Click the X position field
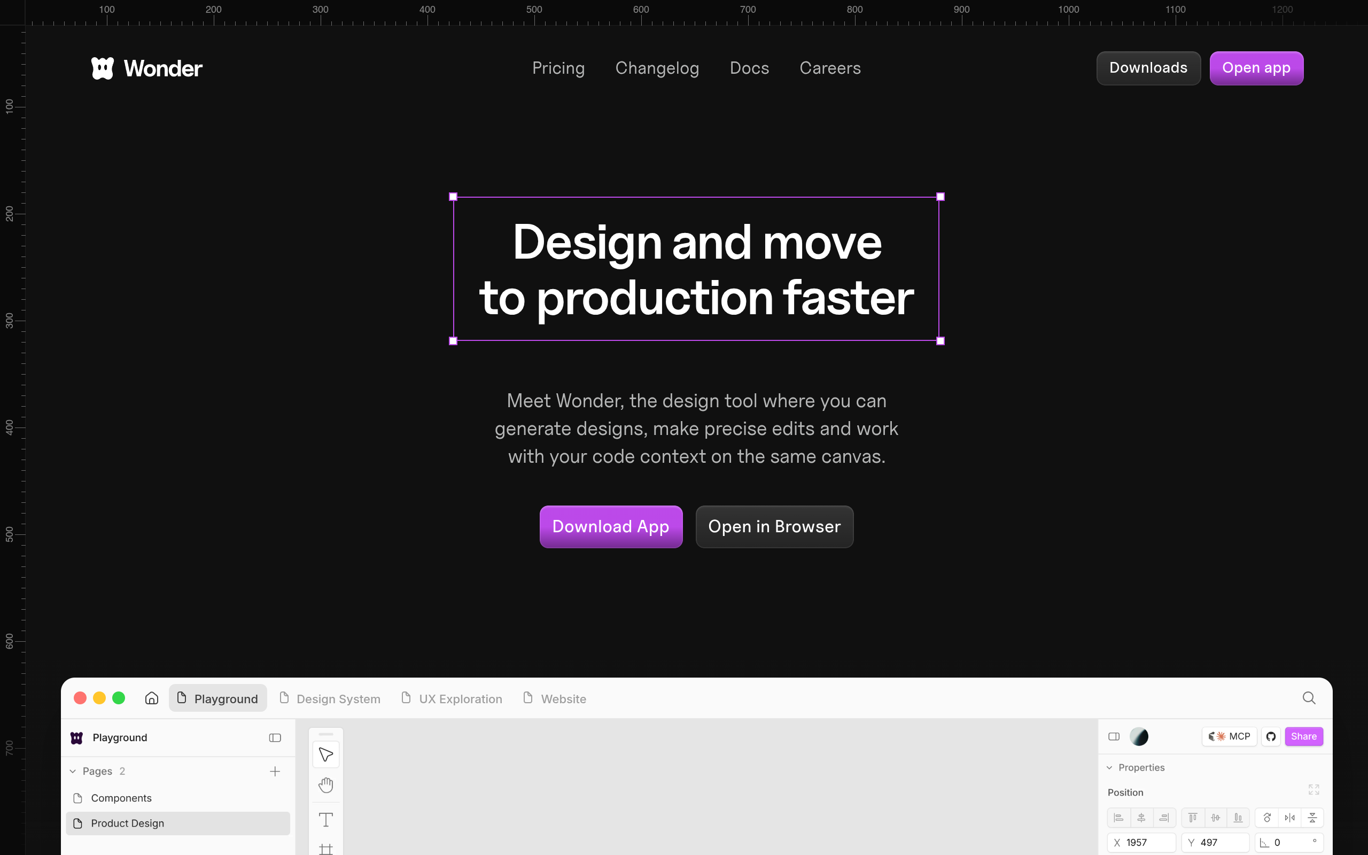The height and width of the screenshot is (855, 1368). coord(1141,842)
